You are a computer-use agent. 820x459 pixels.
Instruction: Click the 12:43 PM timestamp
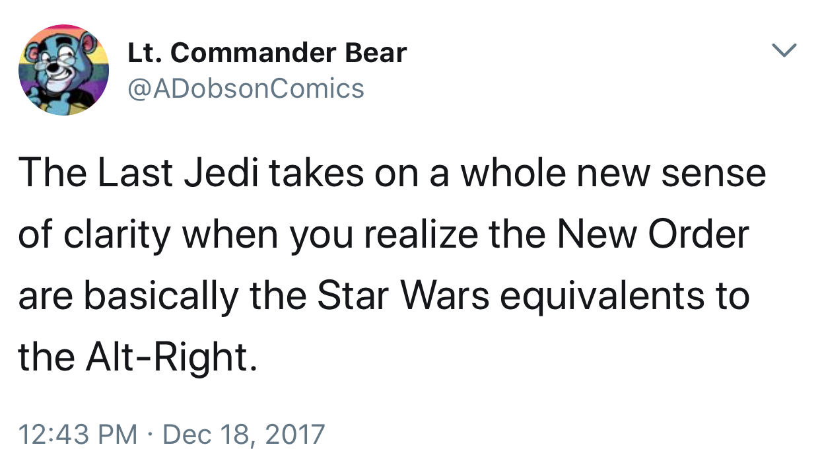pyautogui.click(x=78, y=434)
